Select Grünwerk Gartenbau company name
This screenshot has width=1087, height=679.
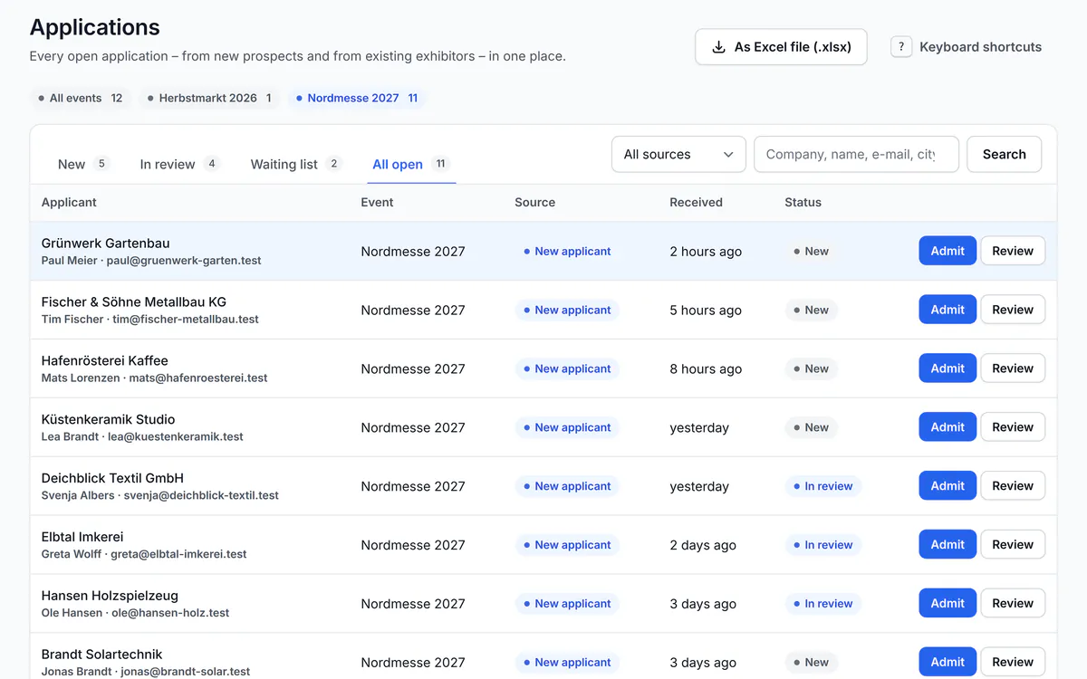(x=105, y=244)
